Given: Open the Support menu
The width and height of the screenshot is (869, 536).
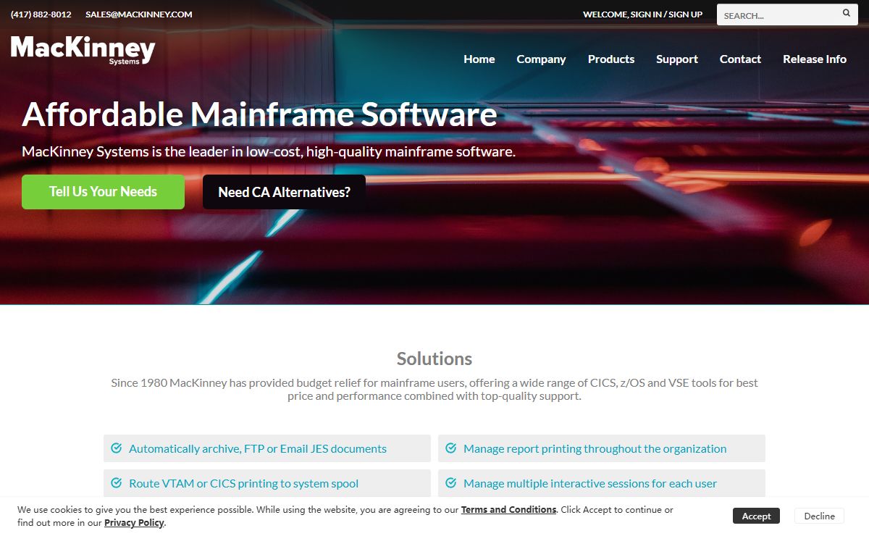Looking at the screenshot, I should tap(677, 59).
